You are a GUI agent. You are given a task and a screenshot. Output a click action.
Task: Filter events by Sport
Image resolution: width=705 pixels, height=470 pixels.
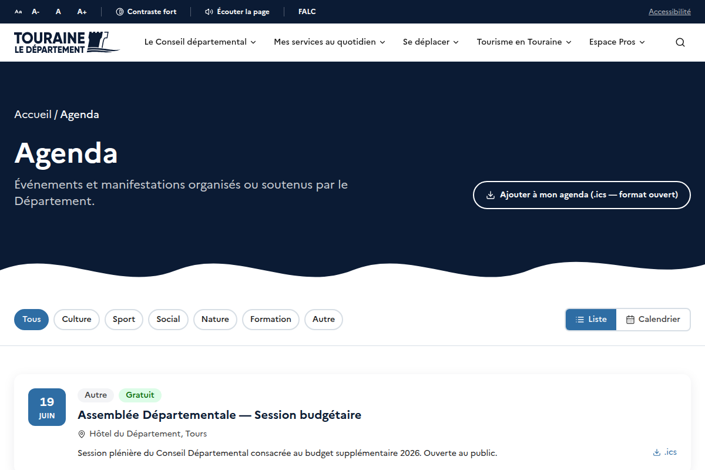[x=124, y=320]
